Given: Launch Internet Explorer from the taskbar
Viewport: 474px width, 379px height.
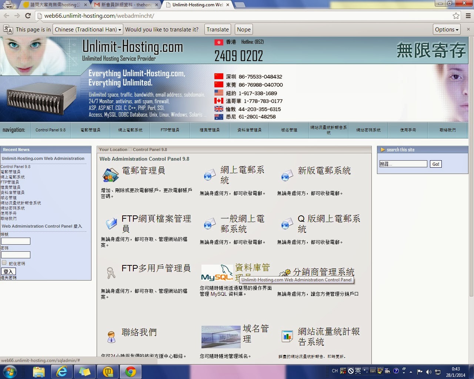Looking at the screenshot, I should (61, 372).
